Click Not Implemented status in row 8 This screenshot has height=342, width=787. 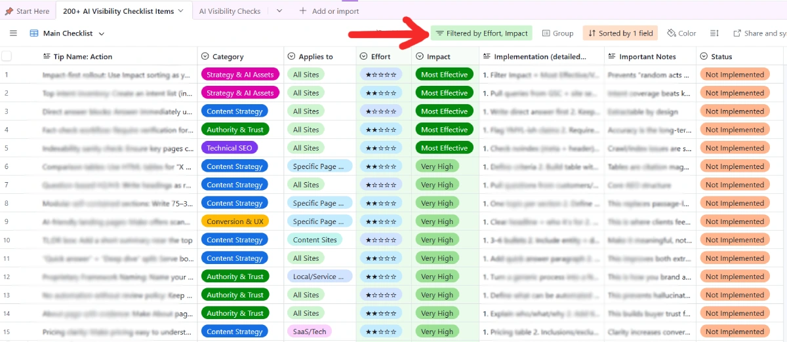735,203
